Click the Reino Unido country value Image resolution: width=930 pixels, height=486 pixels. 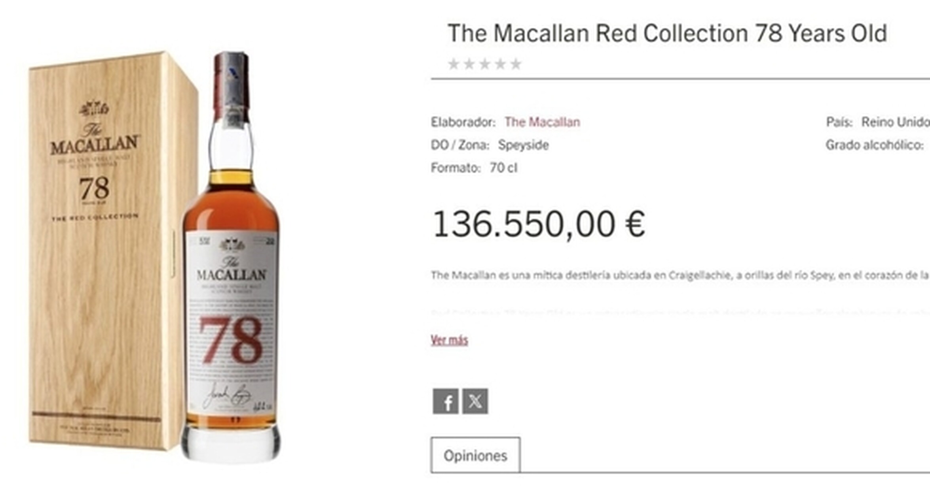pos(896,122)
